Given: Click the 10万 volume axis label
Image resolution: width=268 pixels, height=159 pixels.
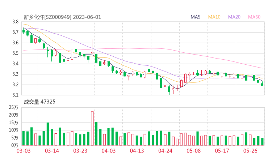Looking at the screenshot, I should [x=13, y=130].
